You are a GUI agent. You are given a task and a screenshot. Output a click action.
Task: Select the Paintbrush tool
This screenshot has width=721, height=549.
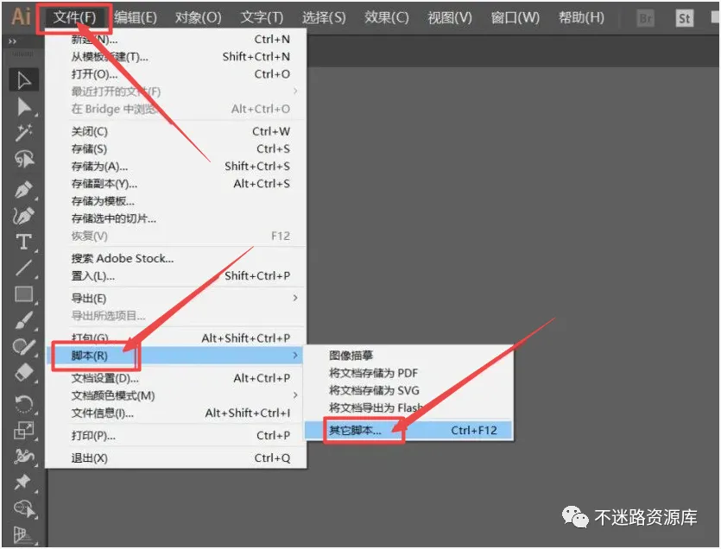point(23,320)
